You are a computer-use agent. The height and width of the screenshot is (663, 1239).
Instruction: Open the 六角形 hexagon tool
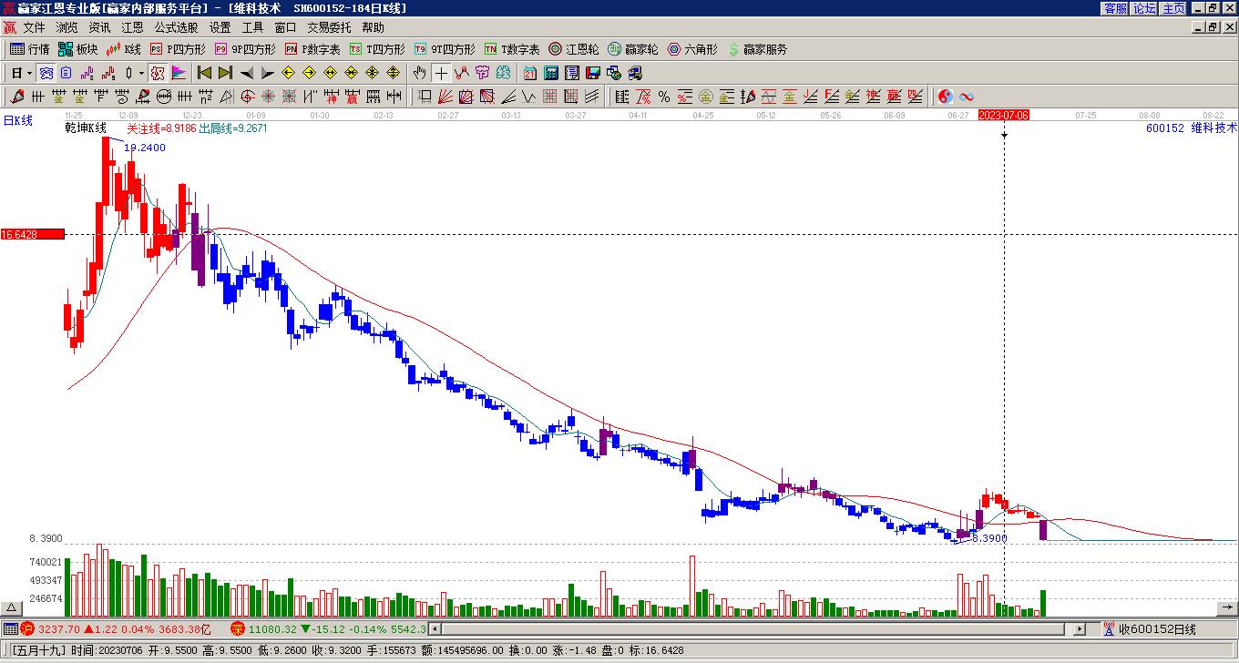tap(692, 49)
